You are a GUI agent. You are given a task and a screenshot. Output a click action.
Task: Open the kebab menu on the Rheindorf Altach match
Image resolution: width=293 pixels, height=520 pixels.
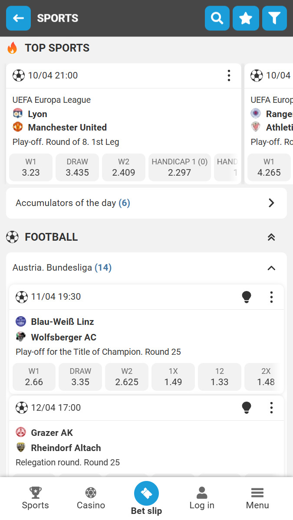(x=271, y=408)
